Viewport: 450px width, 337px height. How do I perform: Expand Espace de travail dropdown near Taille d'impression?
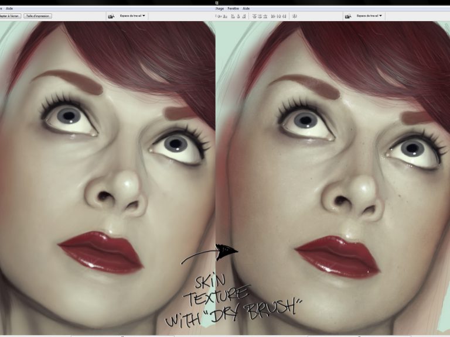(132, 16)
